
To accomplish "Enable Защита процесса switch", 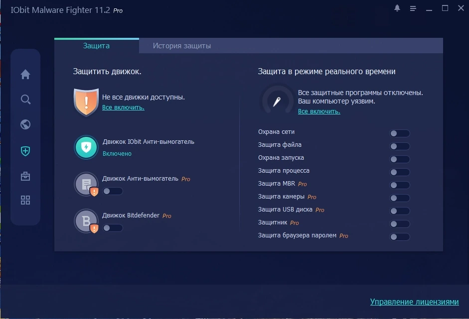I will click(x=400, y=172).
